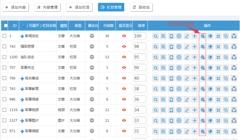Open settings gear for 强军思想 row

[x=179, y=47]
